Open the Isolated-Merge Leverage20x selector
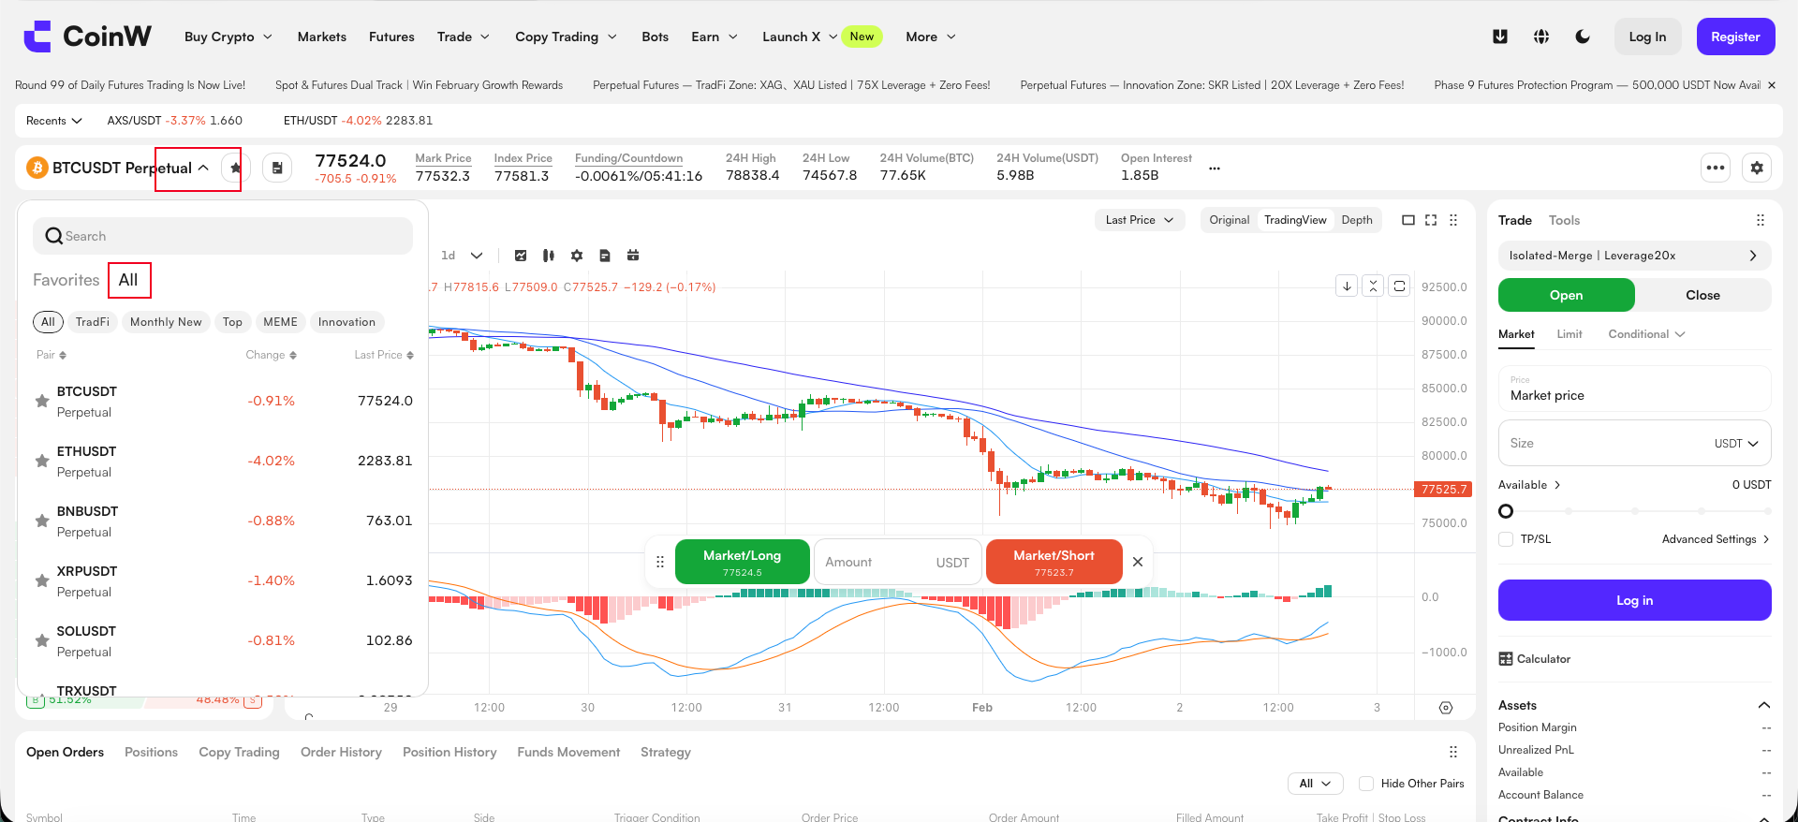This screenshot has width=1798, height=822. 1635,256
